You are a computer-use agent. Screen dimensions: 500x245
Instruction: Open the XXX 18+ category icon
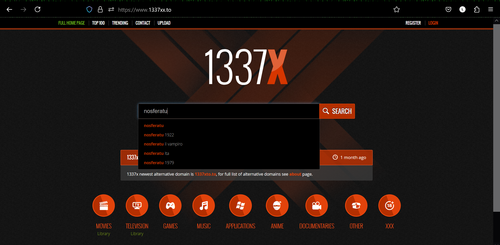390,206
